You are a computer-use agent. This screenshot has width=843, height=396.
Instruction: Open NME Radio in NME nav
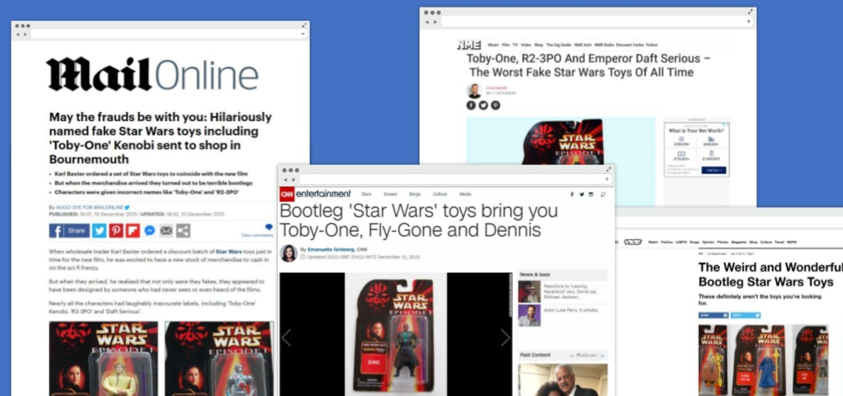(x=604, y=45)
